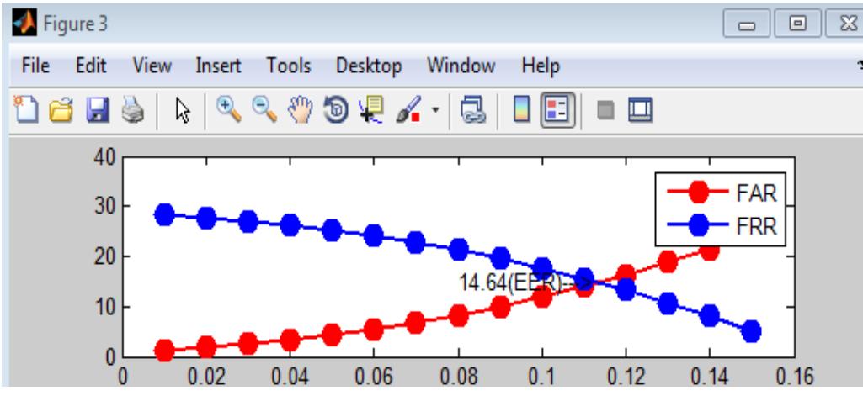Click the blue FRR marker at 0.01
The width and height of the screenshot is (863, 401).
point(164,214)
